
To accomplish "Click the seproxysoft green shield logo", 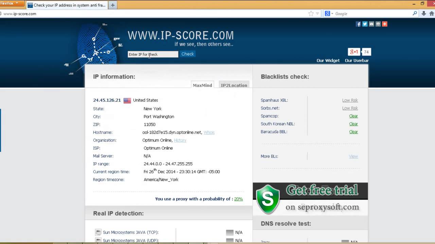I will point(268,199).
